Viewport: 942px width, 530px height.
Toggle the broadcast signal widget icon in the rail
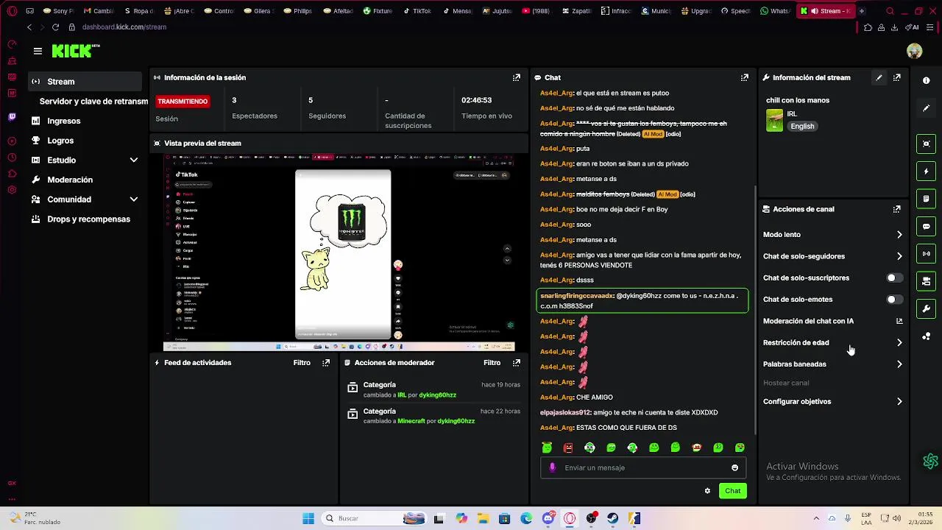tap(927, 254)
